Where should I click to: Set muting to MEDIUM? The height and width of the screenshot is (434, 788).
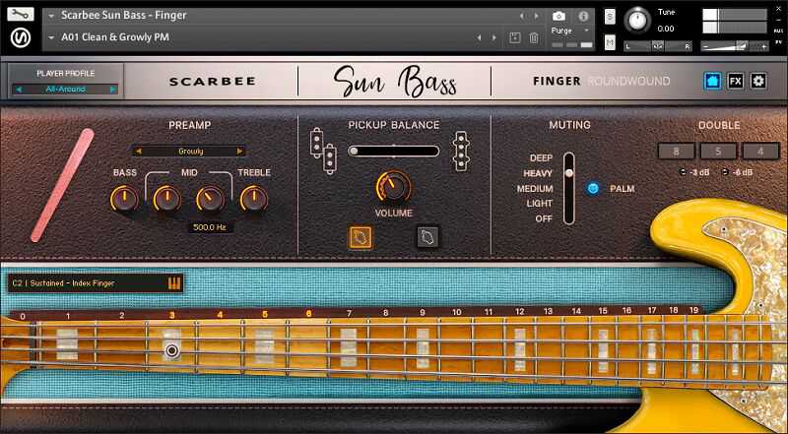(535, 188)
